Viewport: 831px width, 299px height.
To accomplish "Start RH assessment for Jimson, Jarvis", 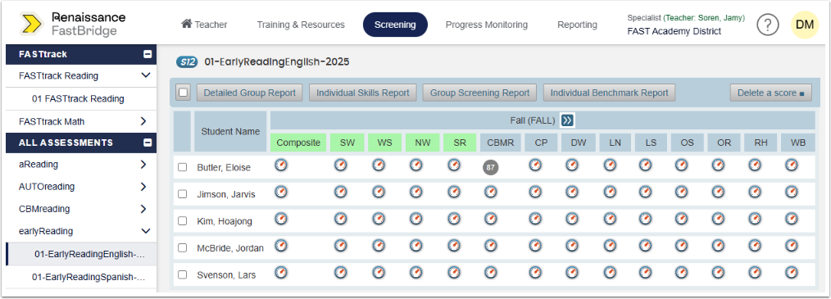I will click(755, 192).
